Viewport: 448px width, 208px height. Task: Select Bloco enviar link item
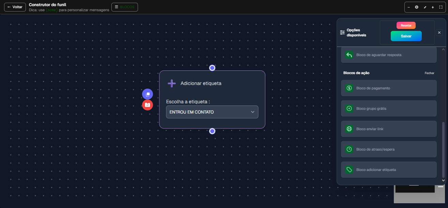coord(389,129)
